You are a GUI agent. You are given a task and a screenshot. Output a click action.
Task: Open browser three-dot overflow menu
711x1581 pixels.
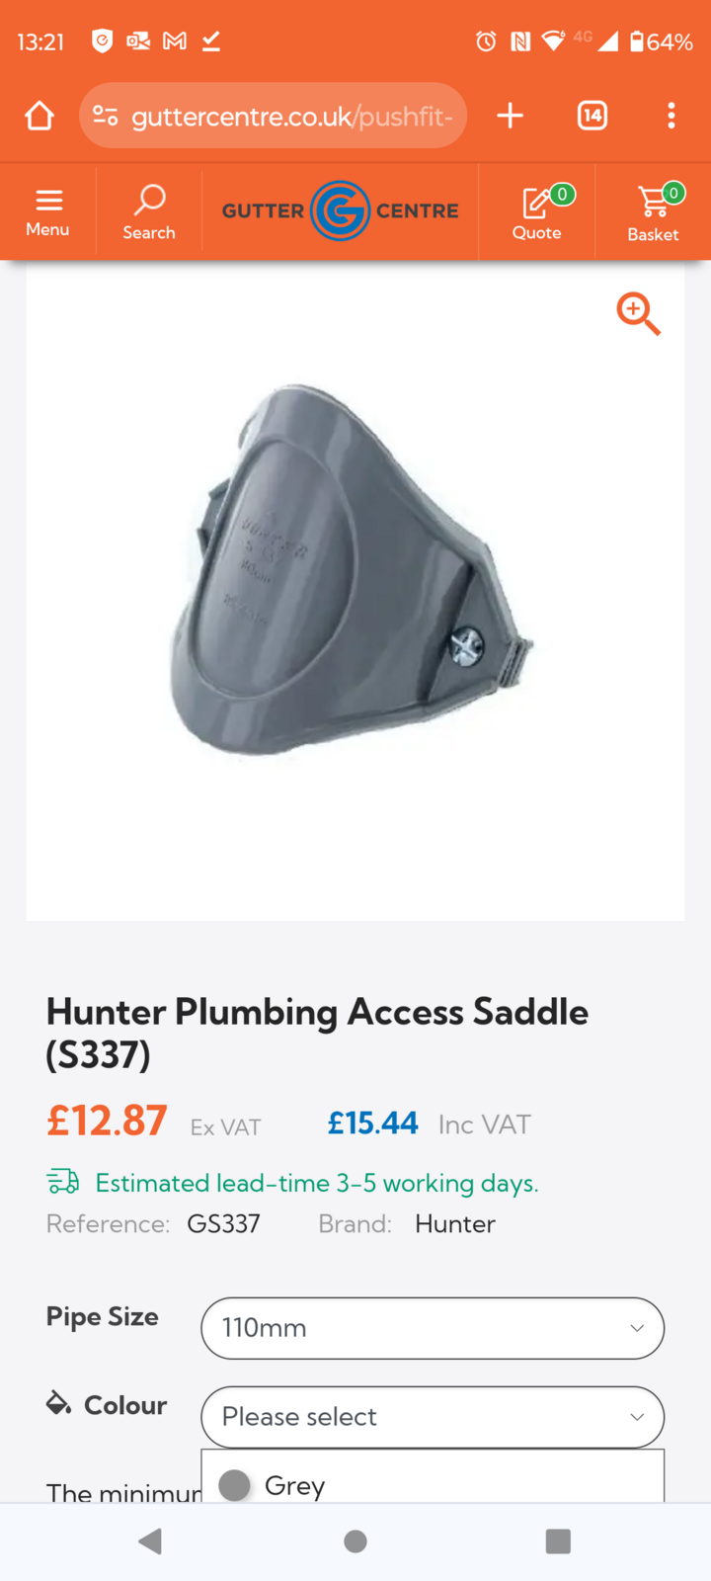(x=671, y=116)
